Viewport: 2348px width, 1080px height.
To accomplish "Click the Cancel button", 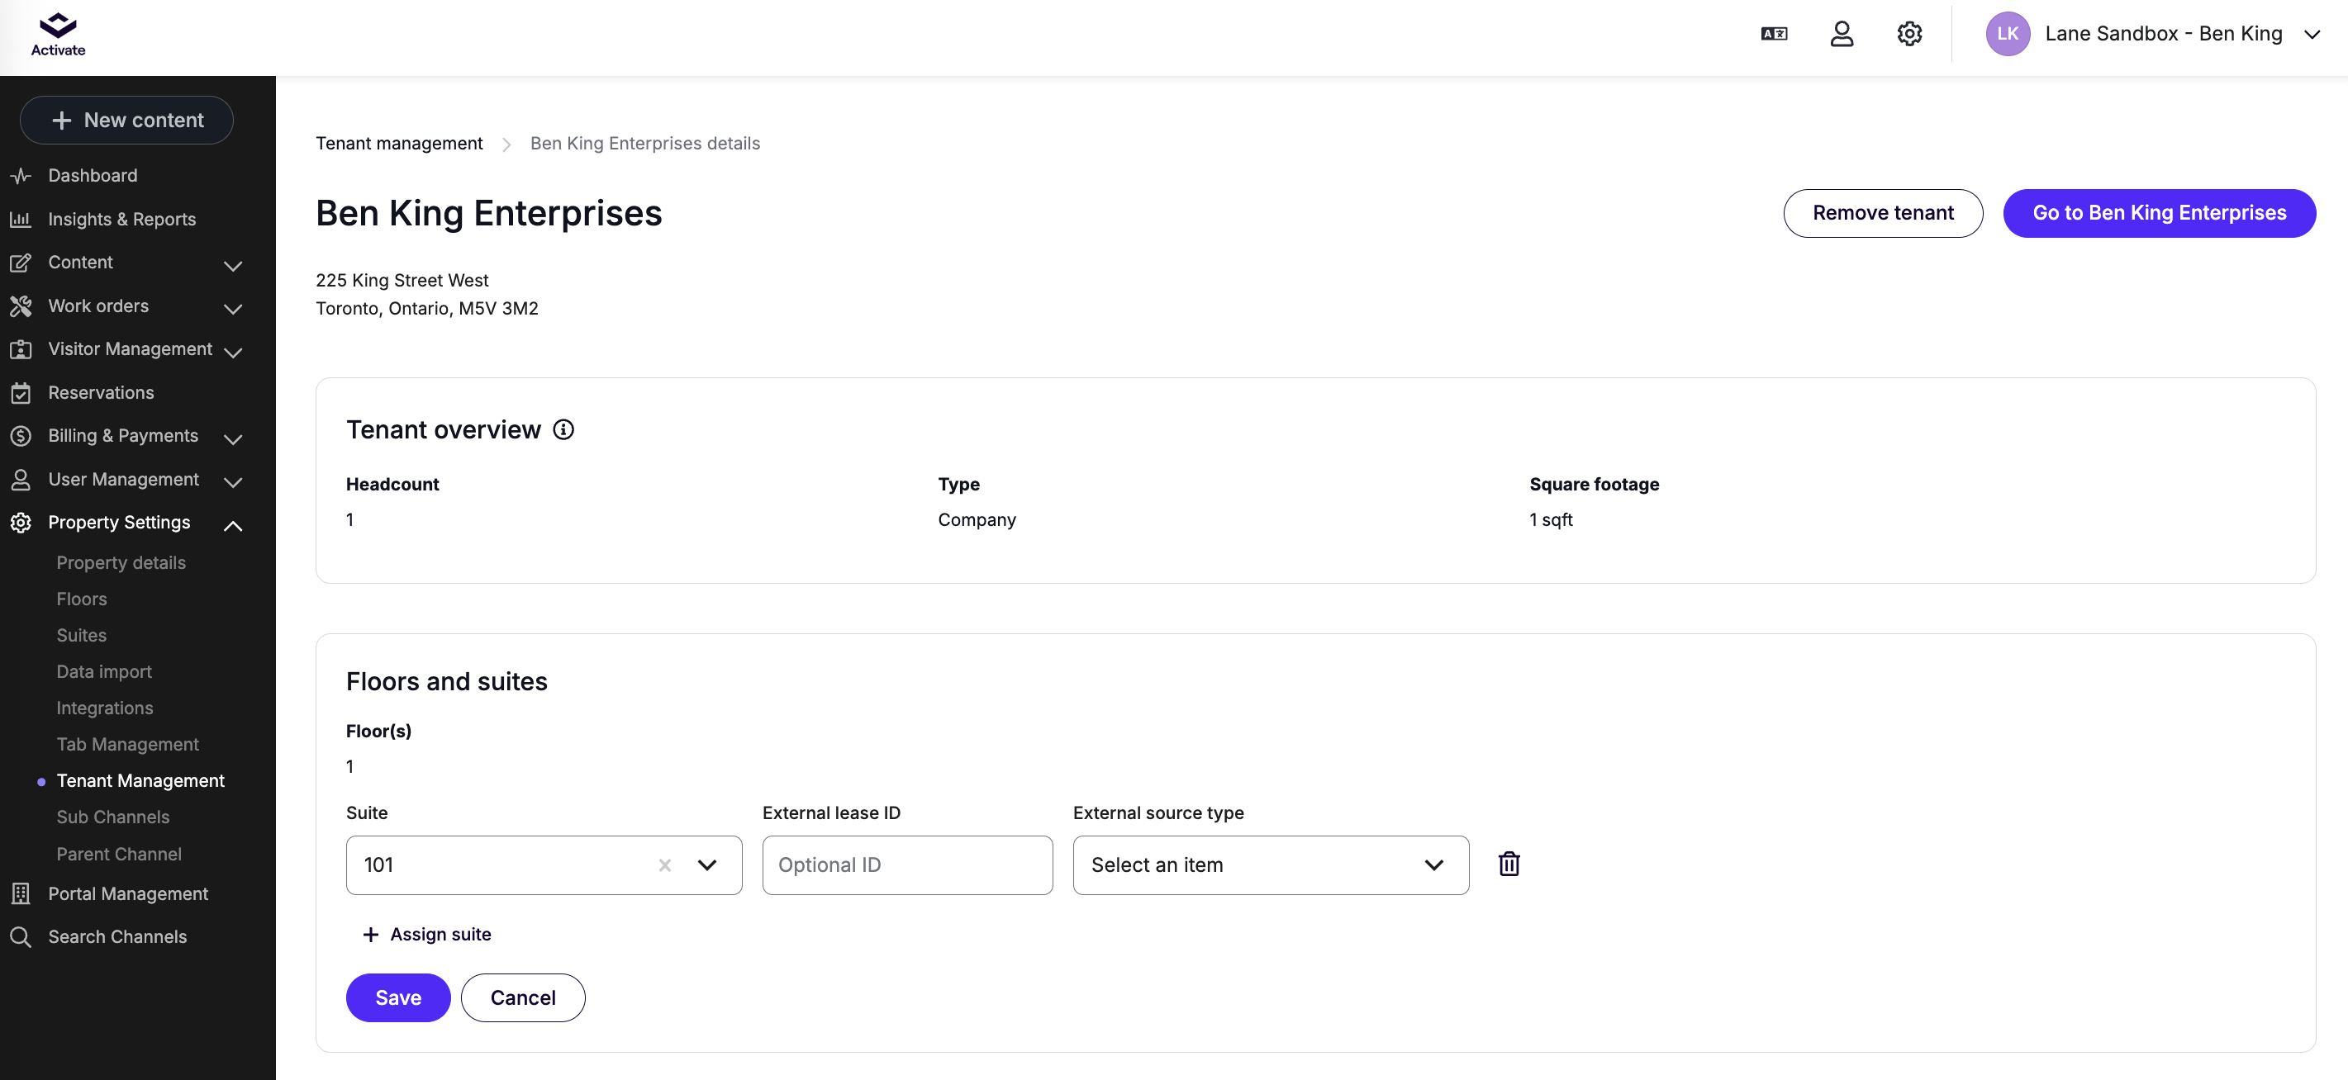I will coord(523,998).
